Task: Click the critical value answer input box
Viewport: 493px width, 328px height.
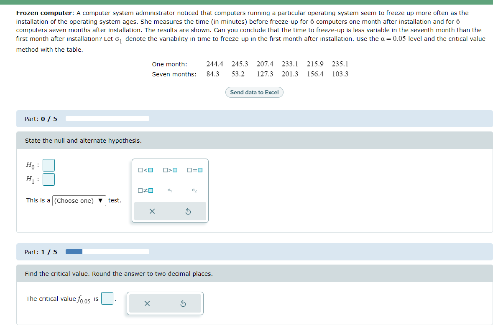Action: pyautogui.click(x=107, y=298)
